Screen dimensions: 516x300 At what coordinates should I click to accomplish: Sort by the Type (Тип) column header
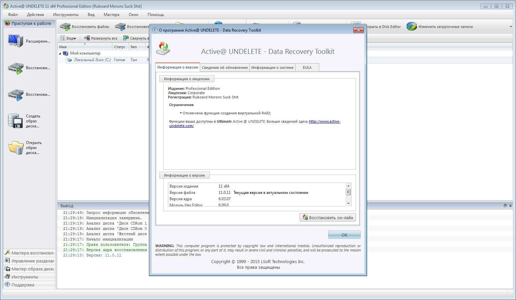137,47
